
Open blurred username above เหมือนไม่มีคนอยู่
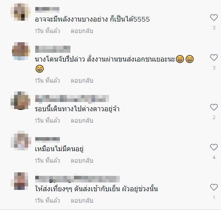pyautogui.click(x=48, y=140)
